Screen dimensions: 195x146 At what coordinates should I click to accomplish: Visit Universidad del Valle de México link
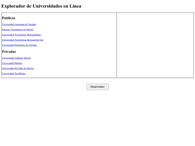click(18, 68)
